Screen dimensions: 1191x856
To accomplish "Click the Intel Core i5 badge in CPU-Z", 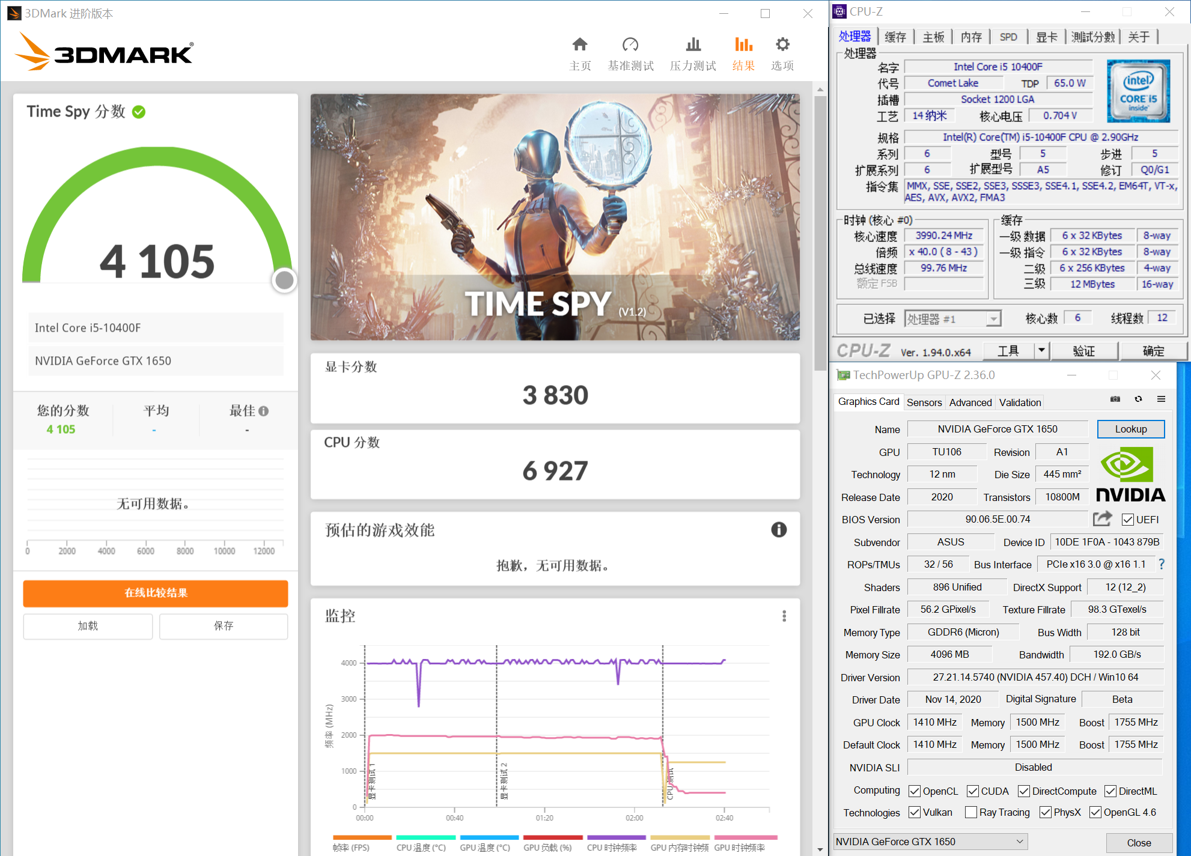I will pos(1139,91).
